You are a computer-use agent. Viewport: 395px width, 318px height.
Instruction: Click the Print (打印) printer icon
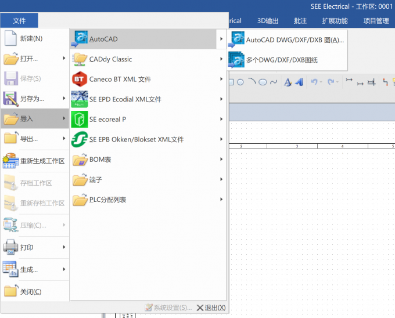[x=10, y=247]
